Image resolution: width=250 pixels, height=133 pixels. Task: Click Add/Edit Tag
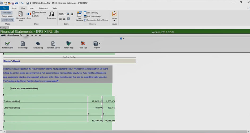(x=38, y=45)
